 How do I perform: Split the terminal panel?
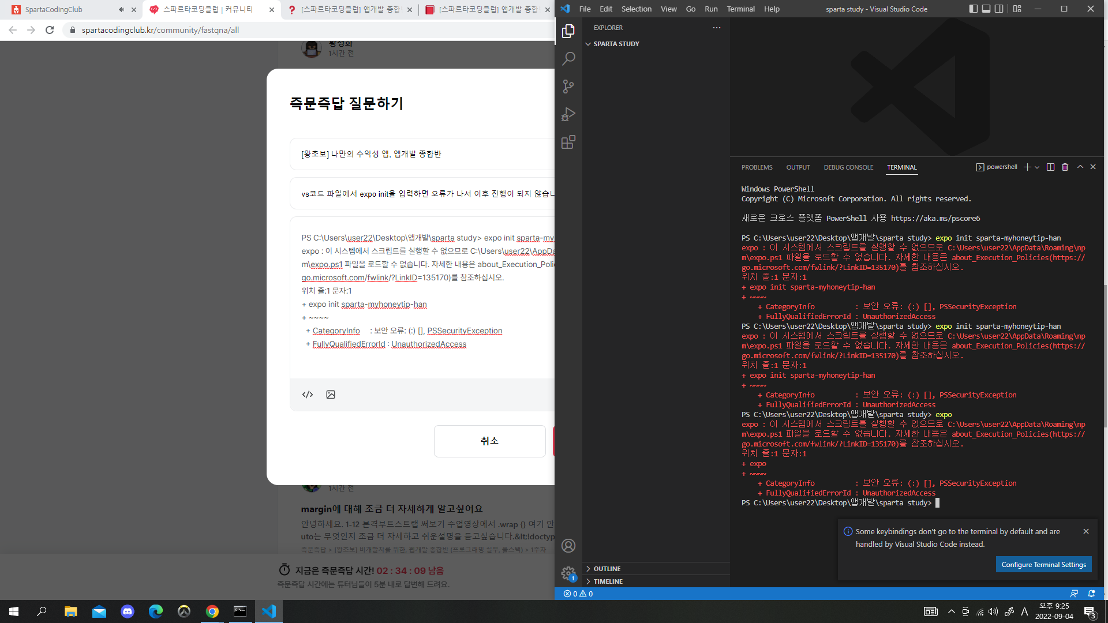(x=1050, y=167)
